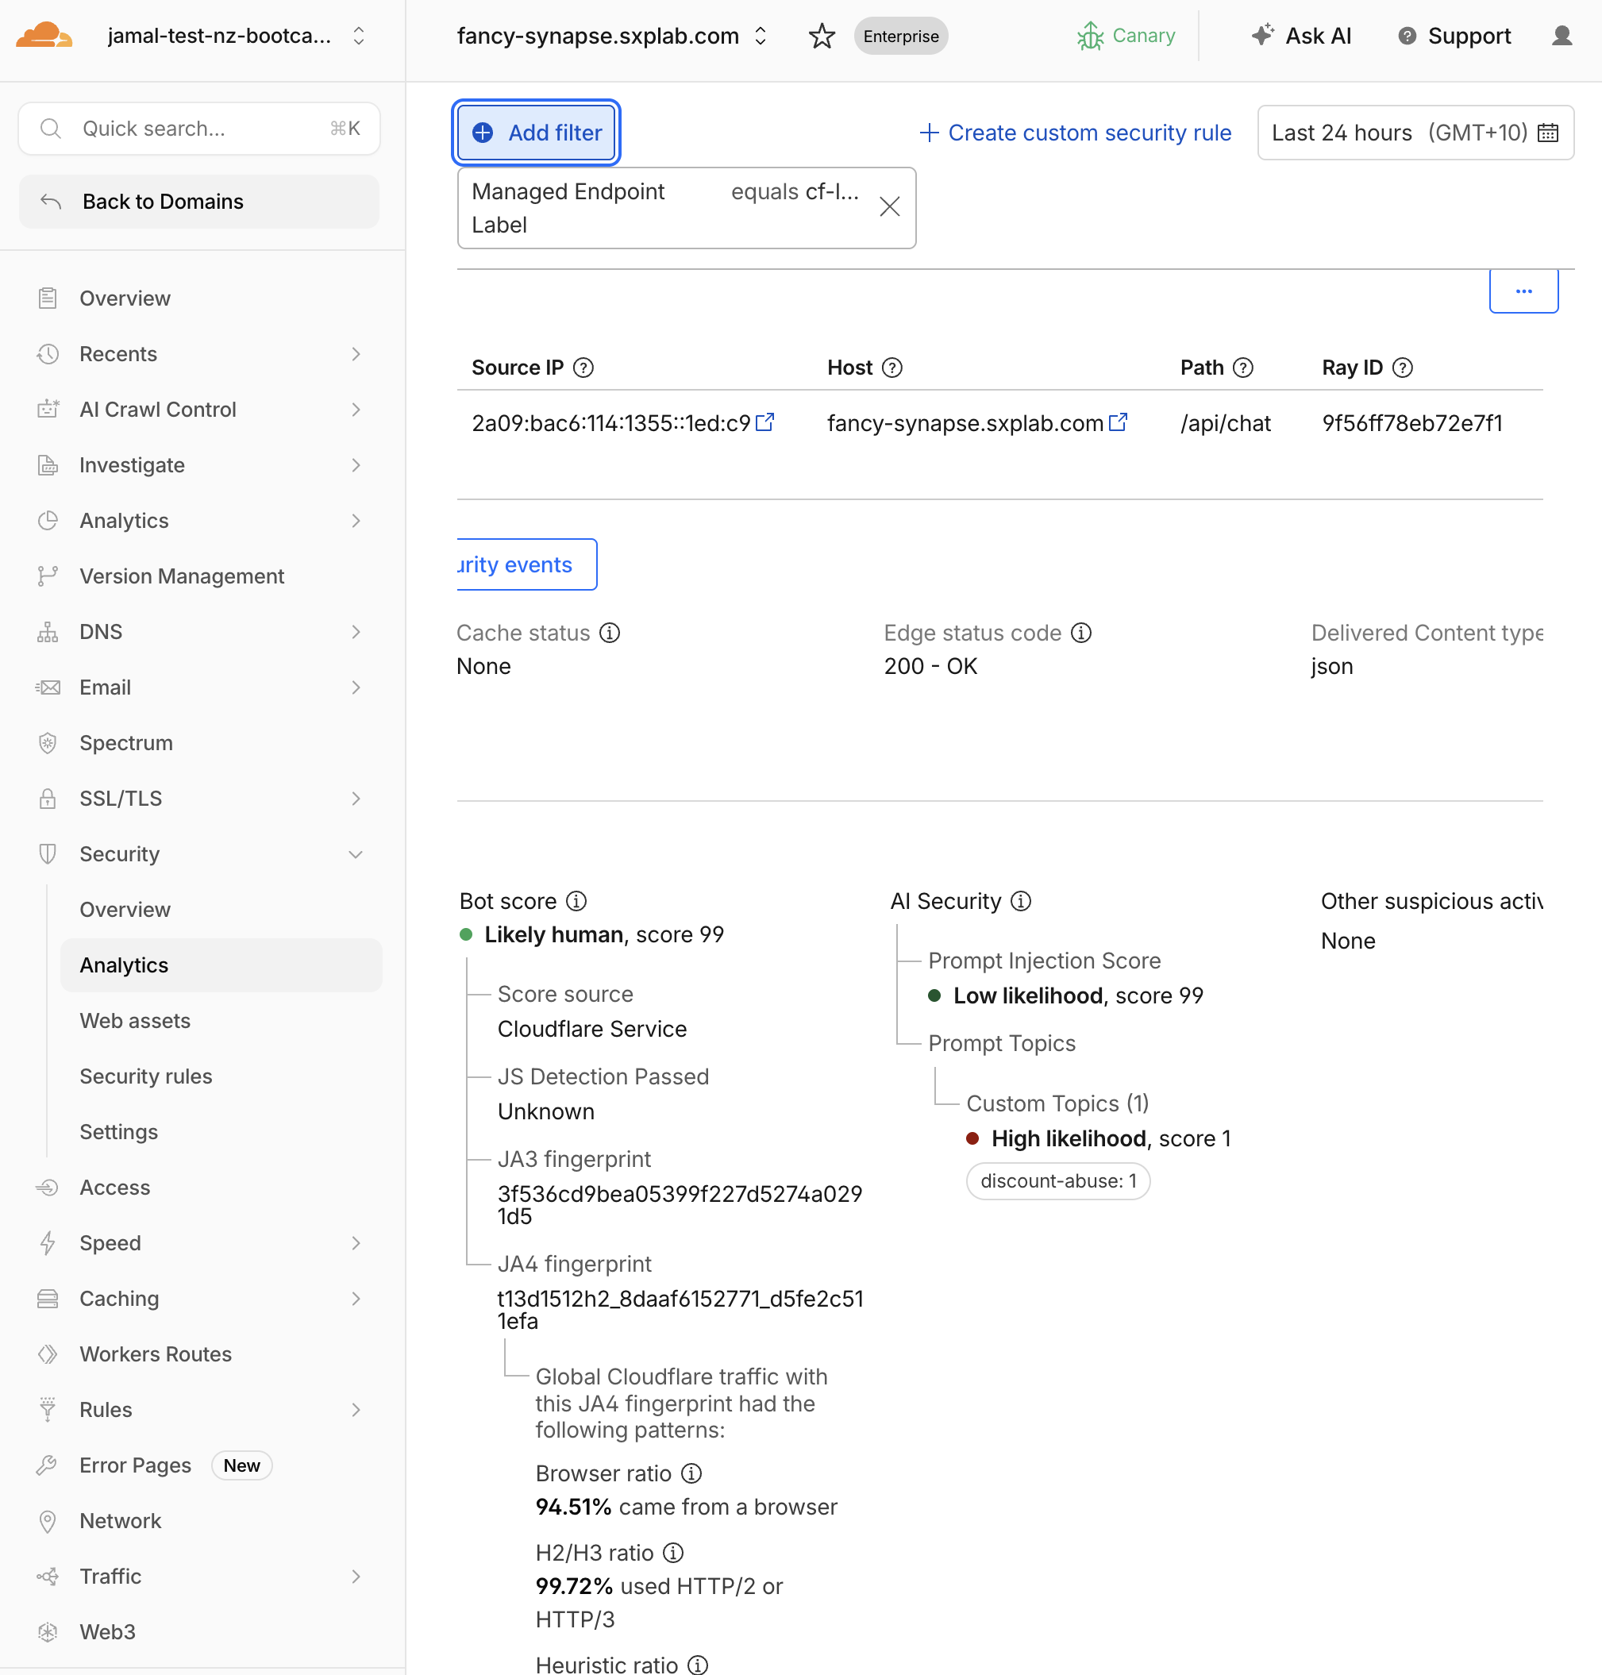Show info for Bot score
Screen dimensions: 1602x1675
point(576,901)
